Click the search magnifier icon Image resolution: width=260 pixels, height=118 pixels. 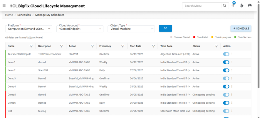pyautogui.click(x=225, y=6)
